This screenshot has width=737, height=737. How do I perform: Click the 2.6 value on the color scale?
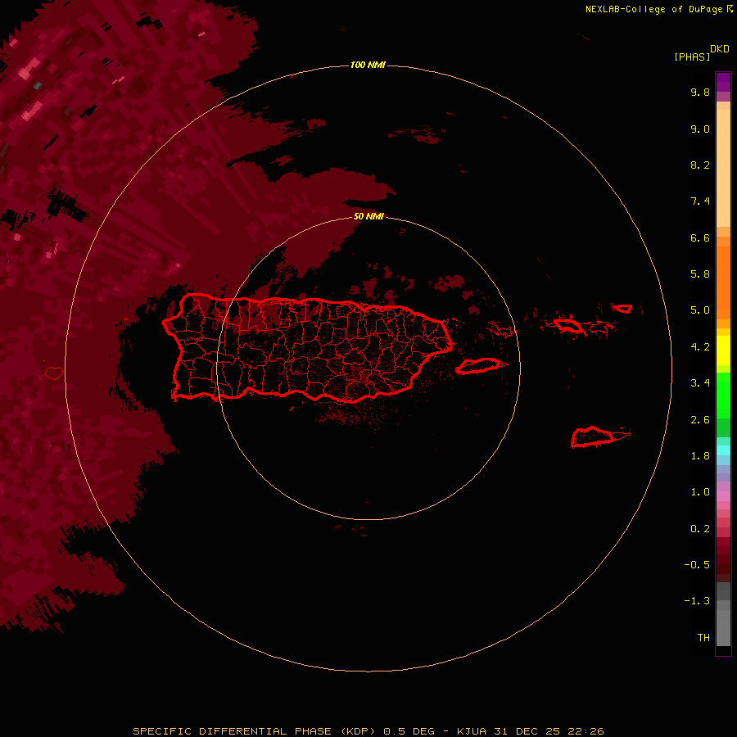(x=700, y=420)
